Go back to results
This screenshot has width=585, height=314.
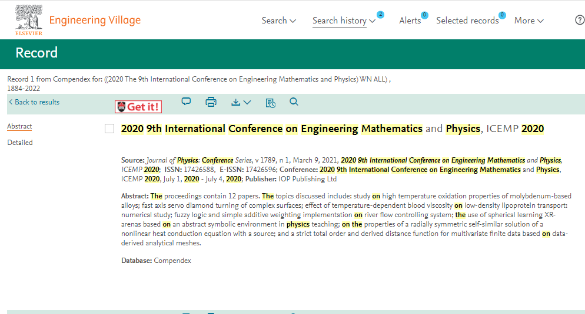[34, 102]
